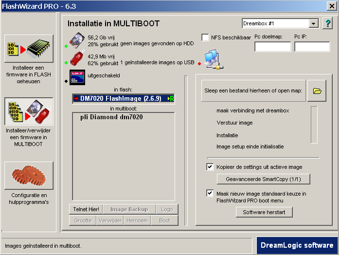Click green status dot next to USB stick
Viewport: 339px width, 255px height.
66,63
